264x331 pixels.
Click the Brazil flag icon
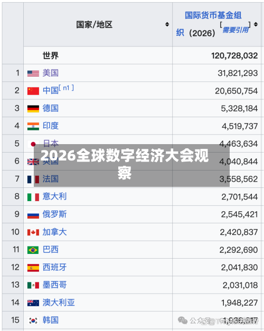point(33,250)
